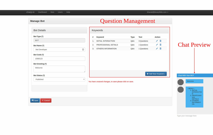Open the Help navigation item
213x135 pixels.
point(68,12)
